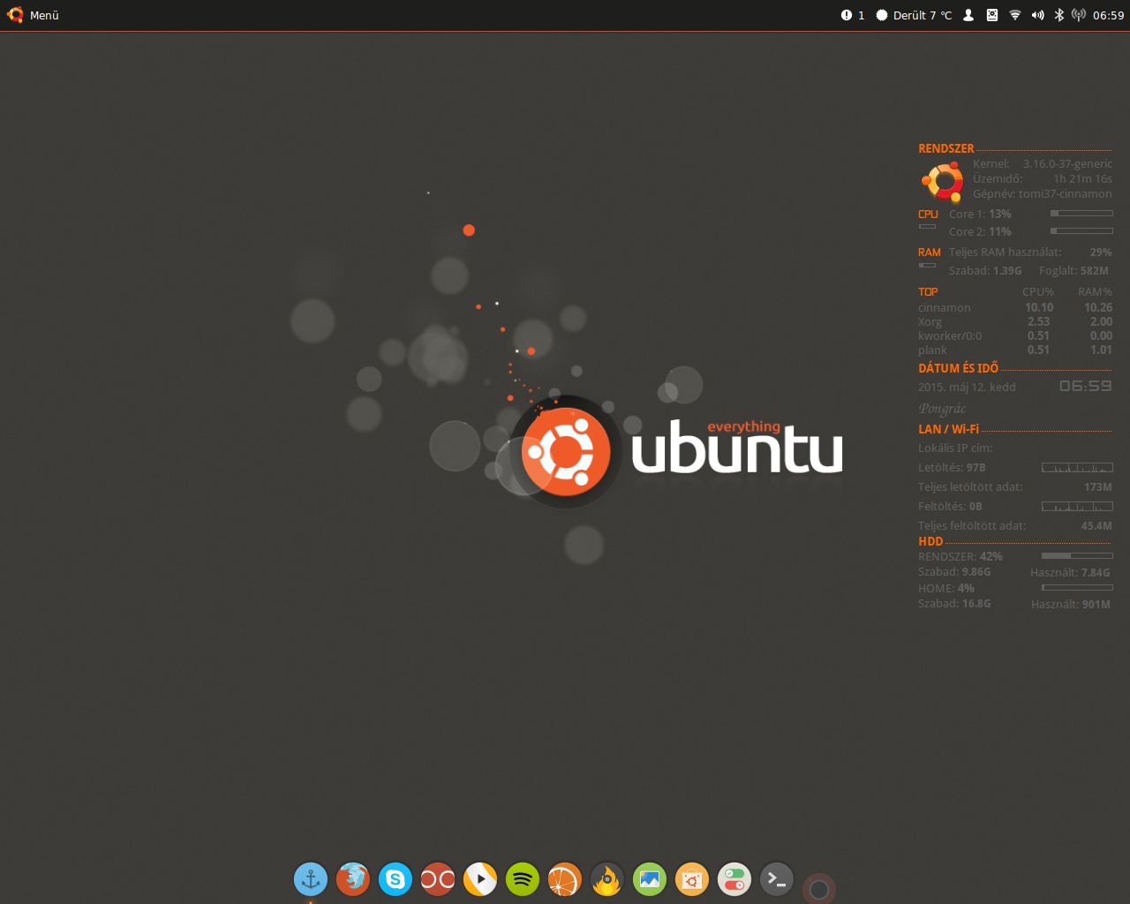The height and width of the screenshot is (904, 1130).
Task: Launch Firefox from the dock
Action: (x=353, y=879)
